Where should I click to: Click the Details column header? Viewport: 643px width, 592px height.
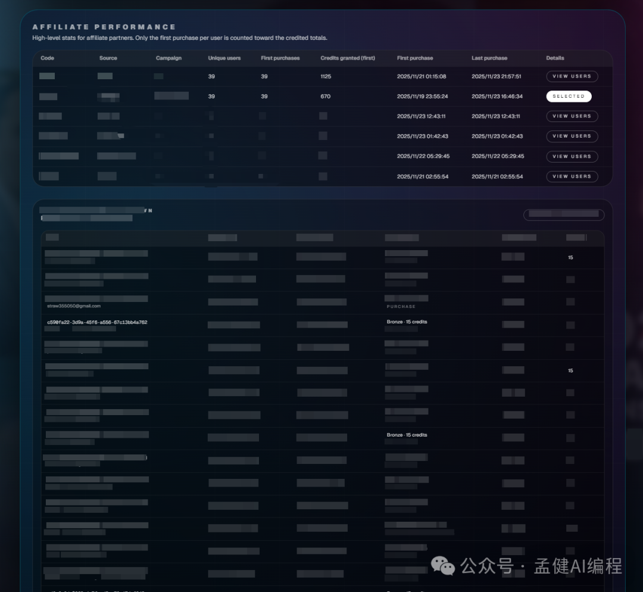coord(555,58)
